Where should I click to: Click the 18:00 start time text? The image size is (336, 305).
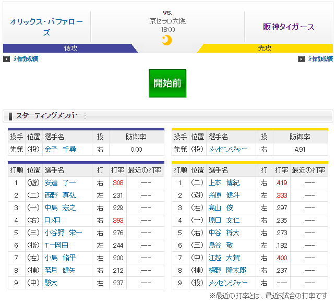click(x=168, y=30)
